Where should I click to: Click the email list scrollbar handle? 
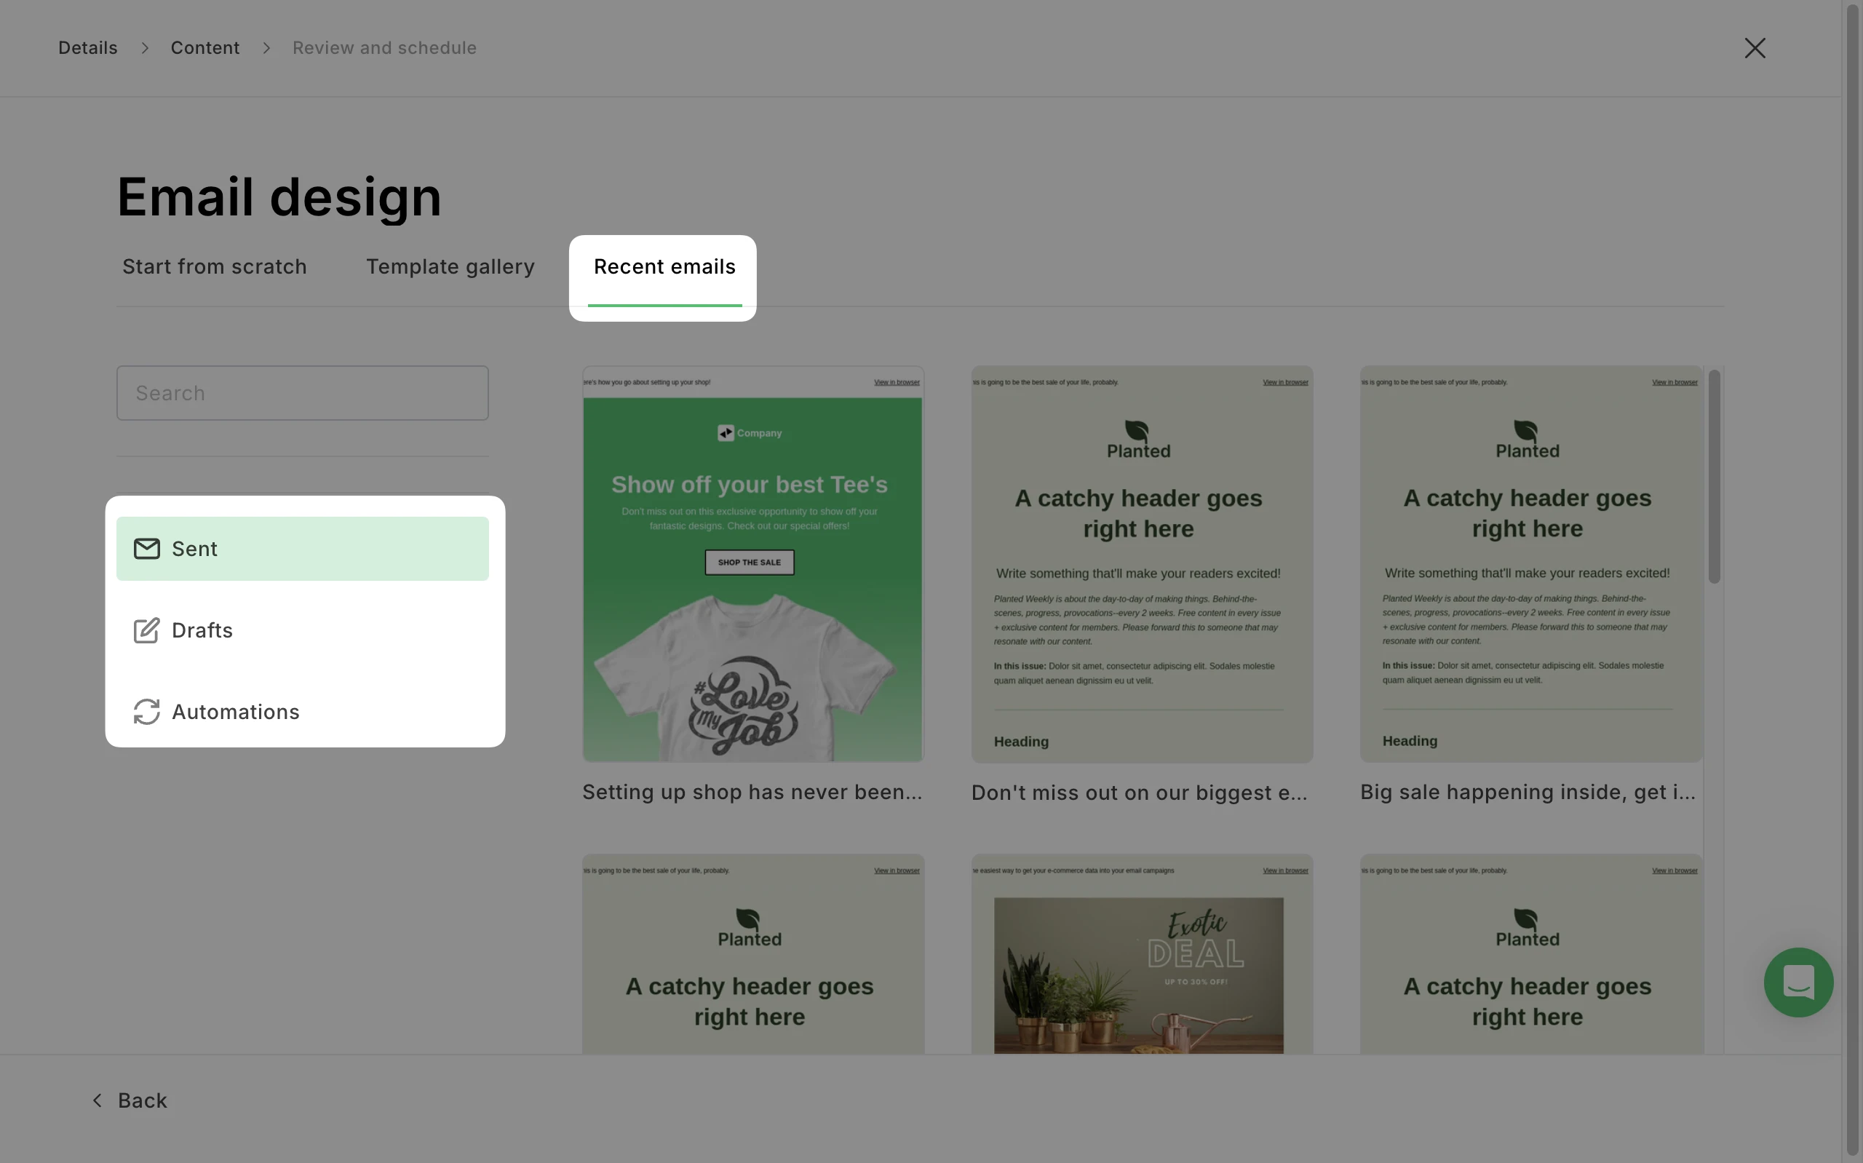pyautogui.click(x=1714, y=477)
